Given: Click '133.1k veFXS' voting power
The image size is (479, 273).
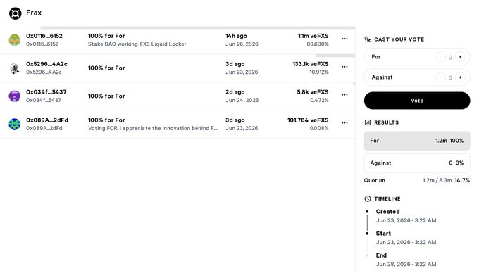Looking at the screenshot, I should (311, 64).
